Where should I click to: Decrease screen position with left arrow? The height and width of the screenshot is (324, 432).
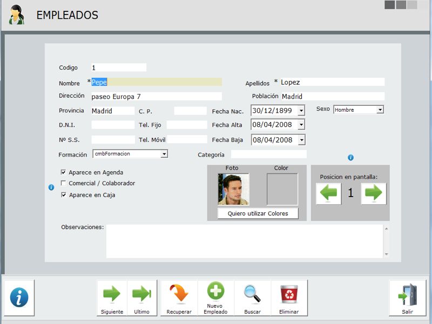tap(328, 193)
